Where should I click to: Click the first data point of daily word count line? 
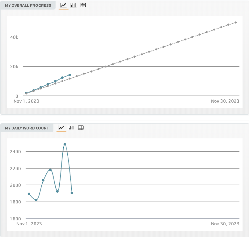pos(29,194)
